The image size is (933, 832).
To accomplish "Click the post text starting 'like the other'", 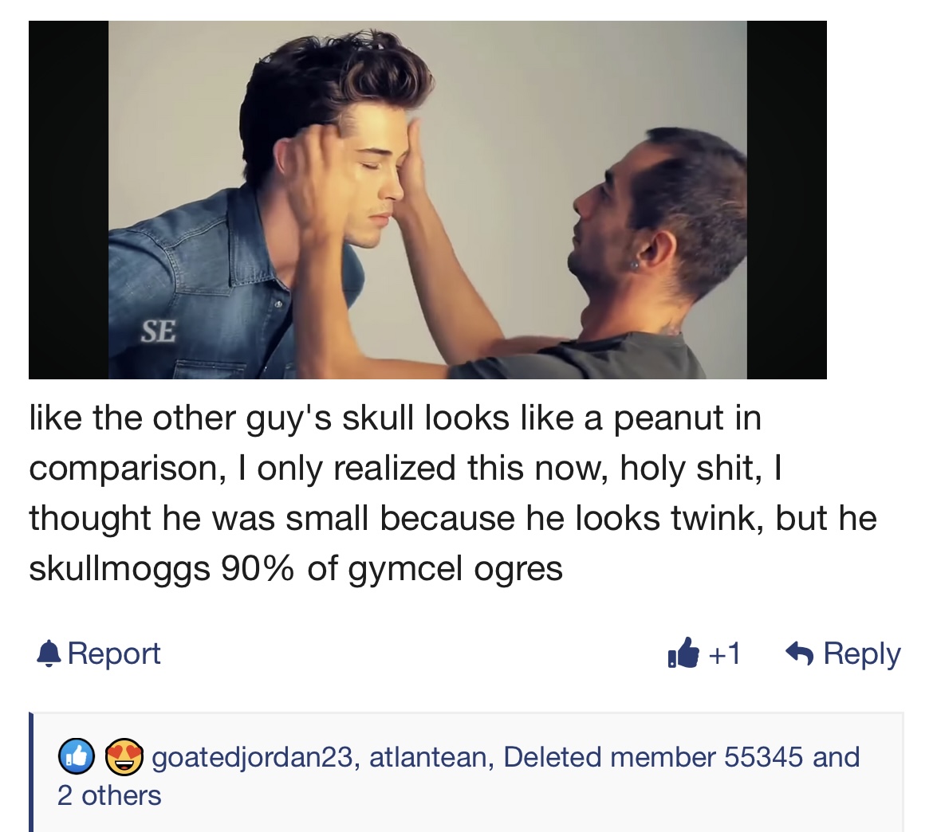I will pyautogui.click(x=453, y=493).
